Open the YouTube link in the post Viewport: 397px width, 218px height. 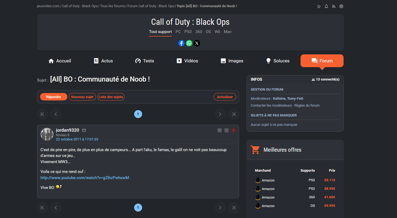point(85,178)
